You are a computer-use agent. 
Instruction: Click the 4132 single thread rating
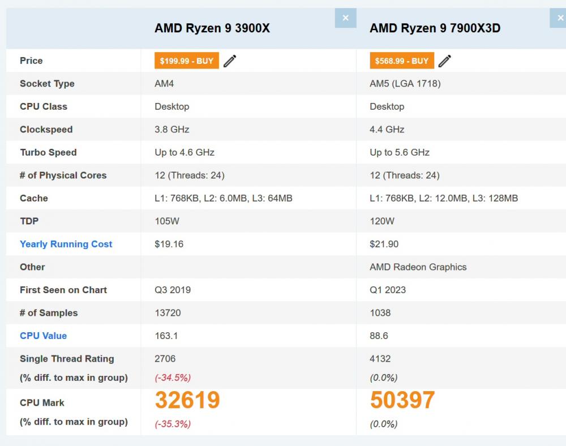click(x=380, y=359)
